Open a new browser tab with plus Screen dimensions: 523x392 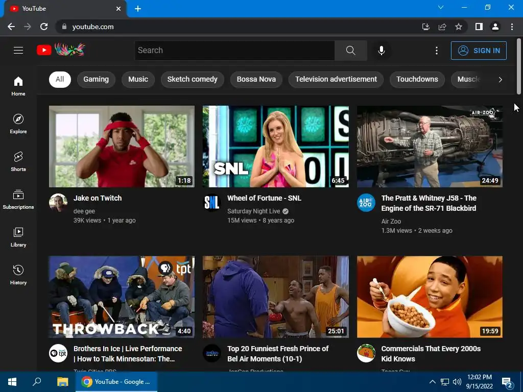click(x=138, y=9)
